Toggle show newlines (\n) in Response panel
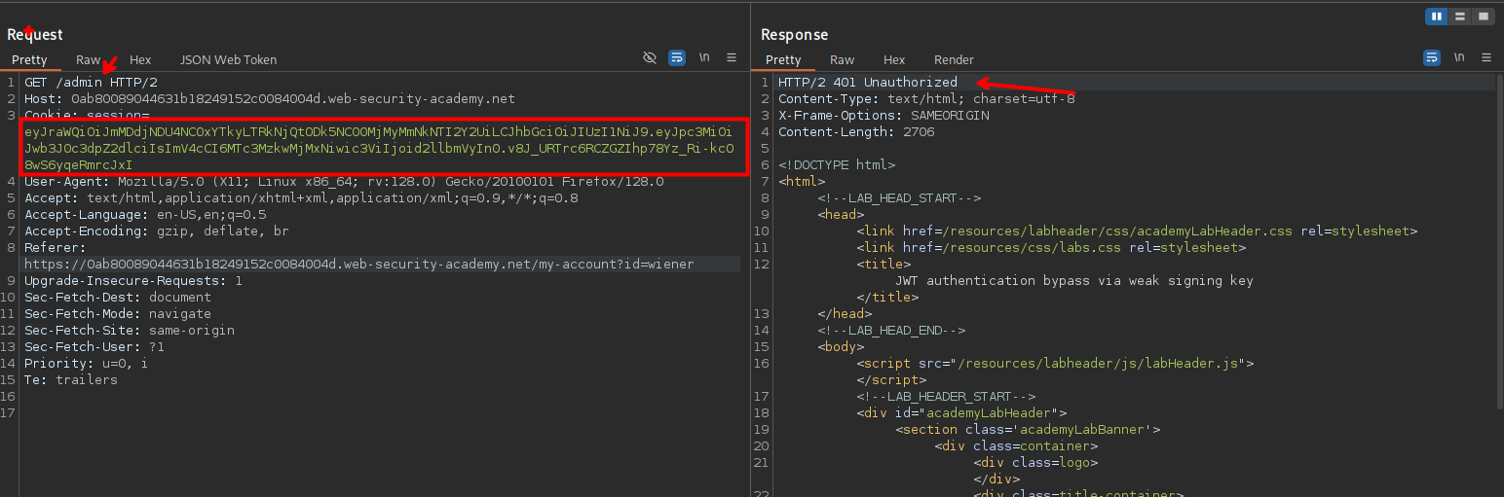Viewport: 1504px width, 497px height. 1458,58
